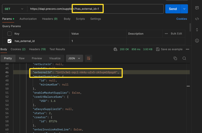Open response more options ellipsis

188,49
